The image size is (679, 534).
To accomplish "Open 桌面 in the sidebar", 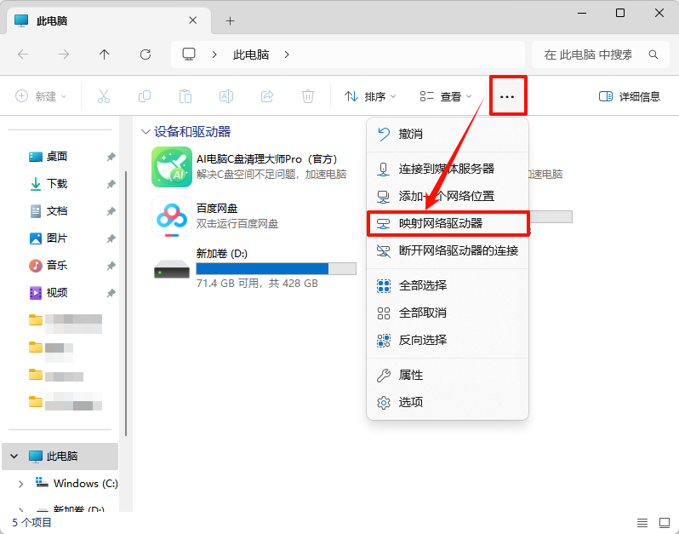I will coord(57,157).
